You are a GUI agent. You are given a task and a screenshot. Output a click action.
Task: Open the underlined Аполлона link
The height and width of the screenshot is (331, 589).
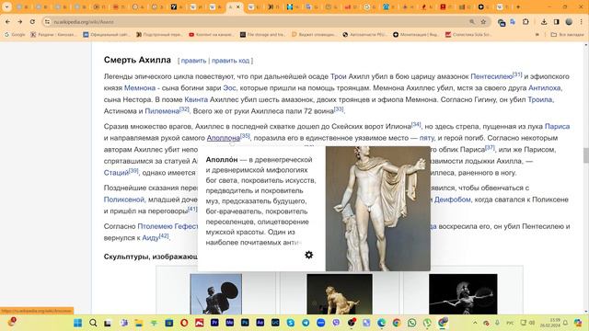click(223, 138)
